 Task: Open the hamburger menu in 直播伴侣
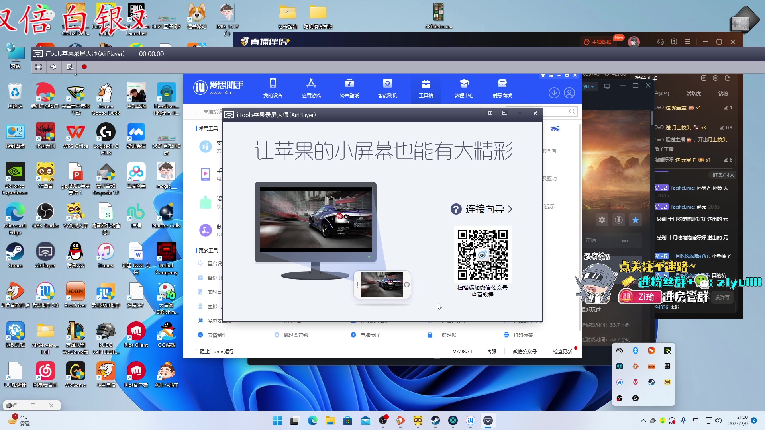pyautogui.click(x=687, y=42)
